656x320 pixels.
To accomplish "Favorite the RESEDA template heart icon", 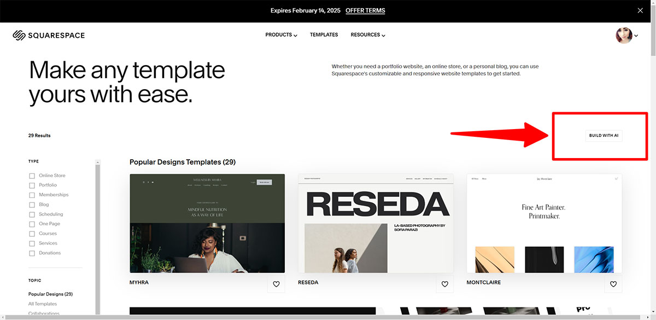I will click(x=444, y=284).
